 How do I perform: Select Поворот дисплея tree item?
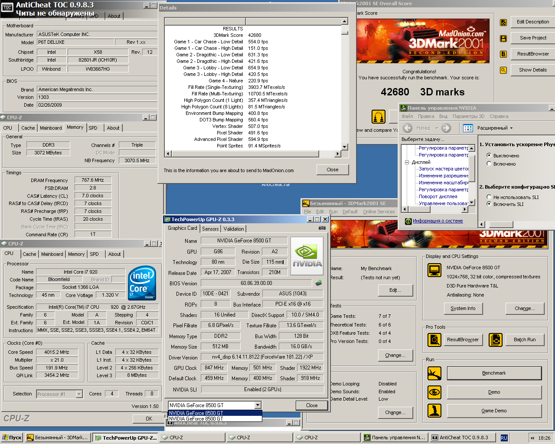click(438, 197)
